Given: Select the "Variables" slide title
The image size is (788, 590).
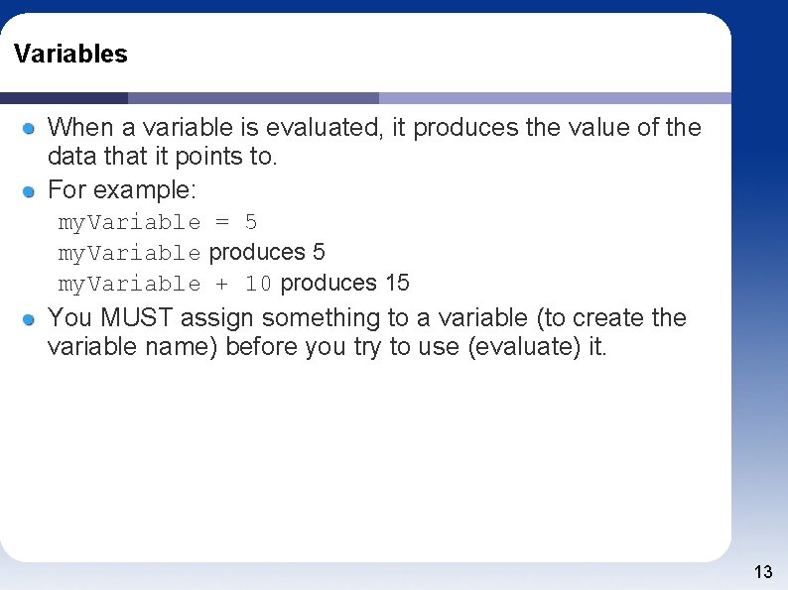Looking at the screenshot, I should (x=70, y=55).
